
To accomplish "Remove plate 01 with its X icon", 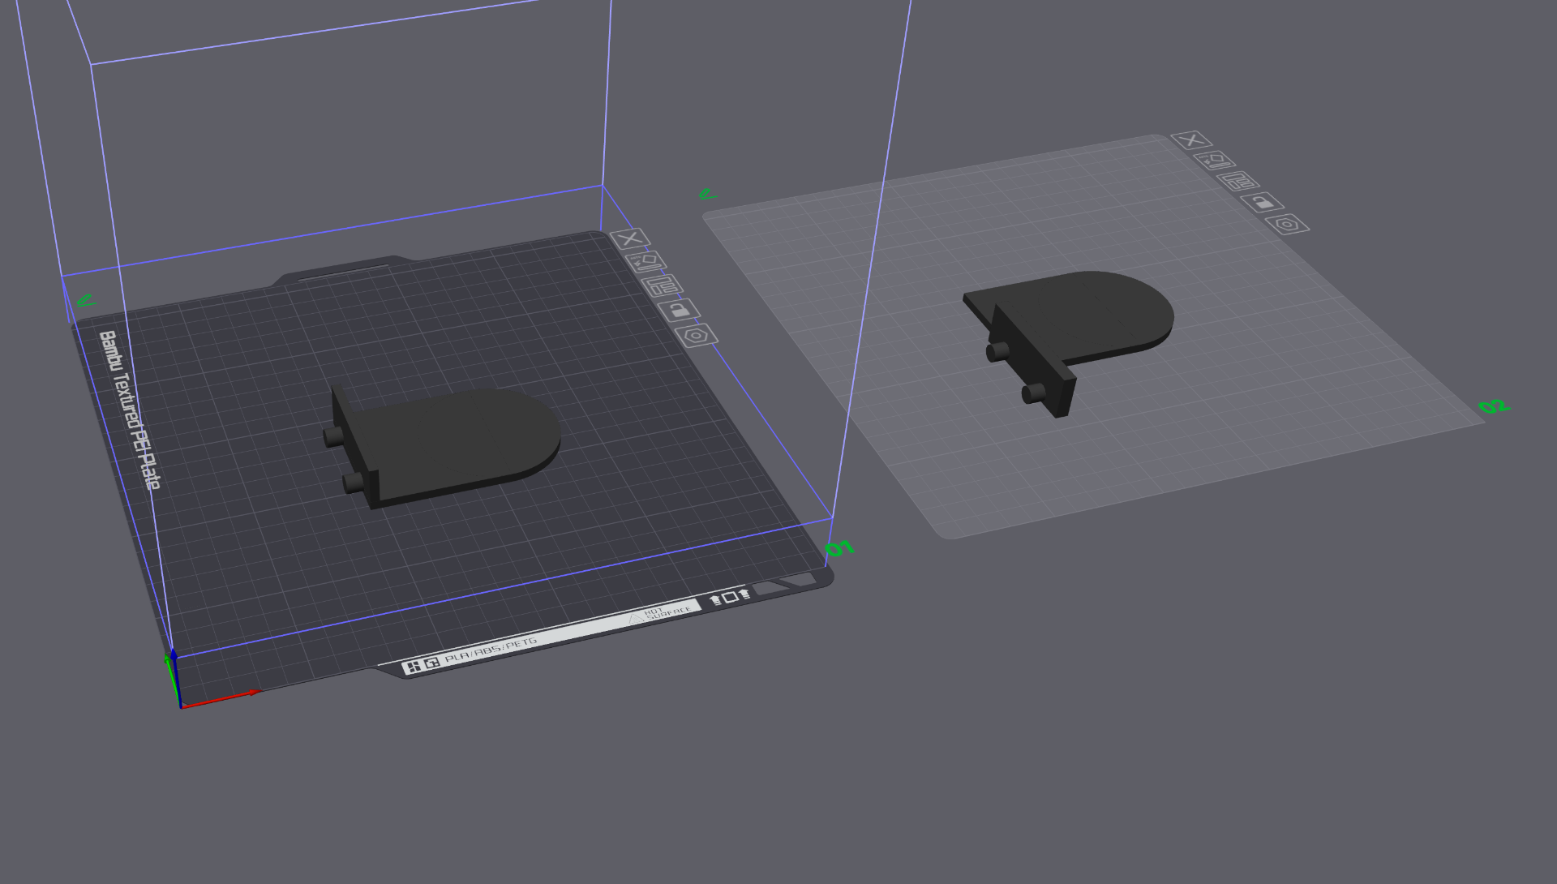I will (x=630, y=239).
